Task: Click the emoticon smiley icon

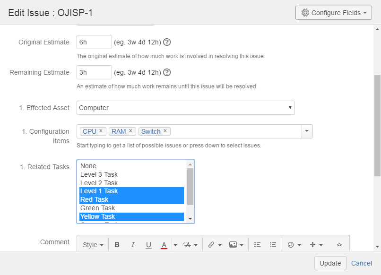Action: point(291,245)
